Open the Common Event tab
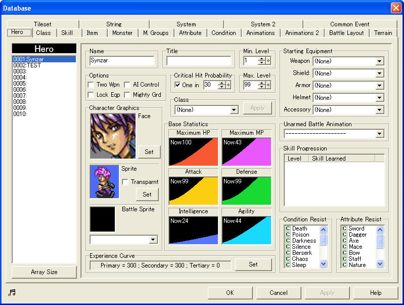404x305 pixels. [x=349, y=24]
